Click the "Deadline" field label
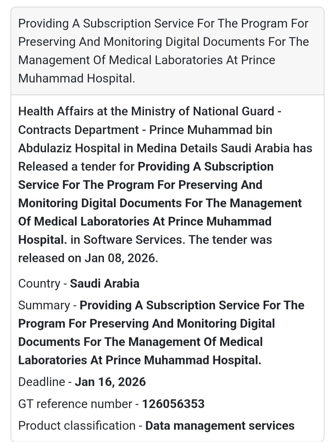The width and height of the screenshot is (335, 442). pyautogui.click(x=42, y=382)
